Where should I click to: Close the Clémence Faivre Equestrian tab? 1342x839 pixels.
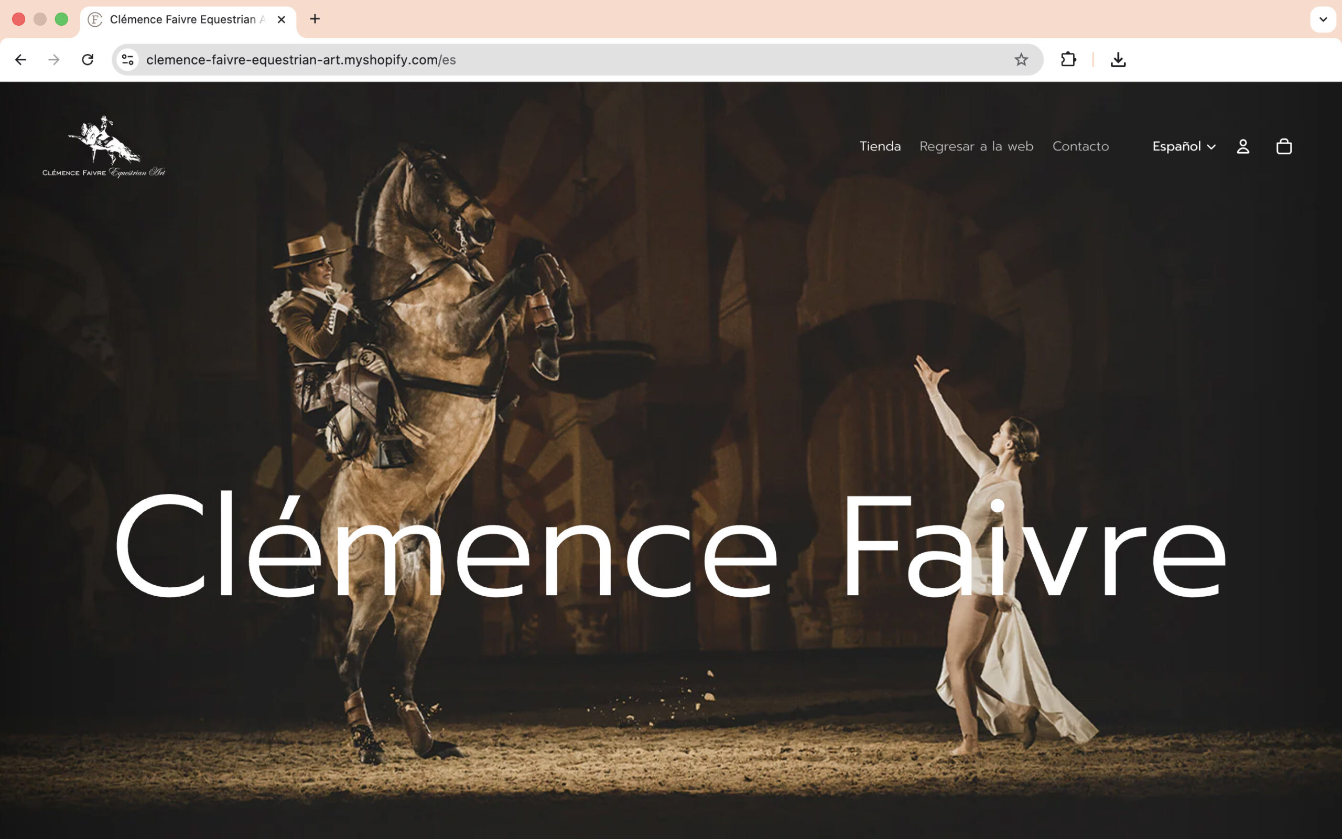[281, 19]
